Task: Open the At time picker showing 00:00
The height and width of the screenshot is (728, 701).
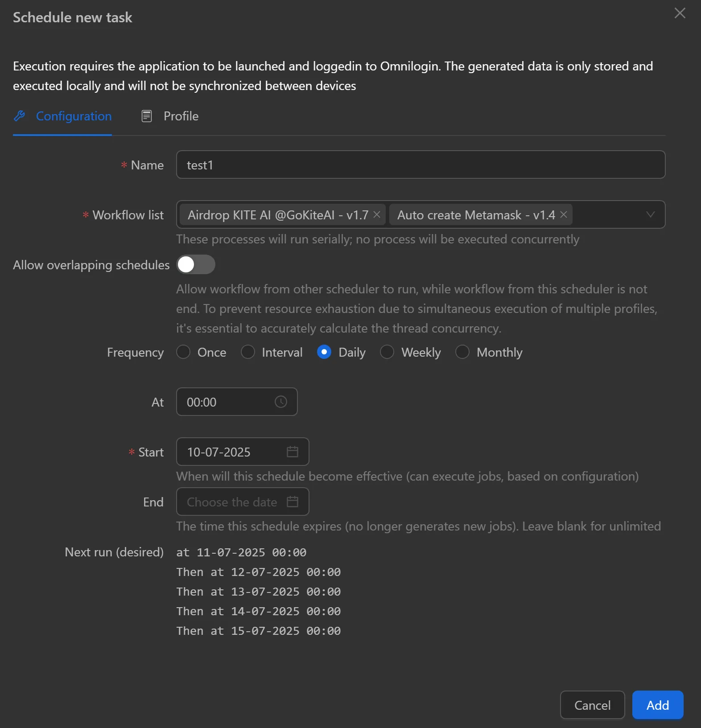Action: tap(227, 402)
